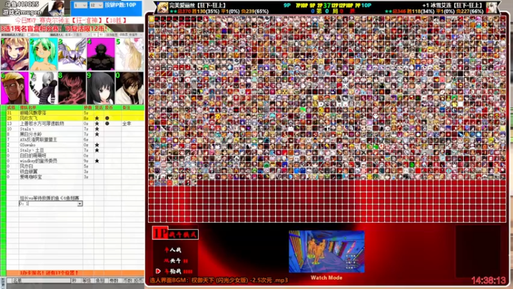Screen dimensions: 513x289
Task: Open the wide dropdown in the small toolbar row
Action: [x=78, y=35]
